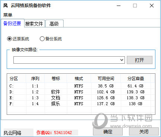Viewport: 161px width, 137px height.
Task: Switch to the 备份还原 tab
Action: pyautogui.click(x=12, y=23)
